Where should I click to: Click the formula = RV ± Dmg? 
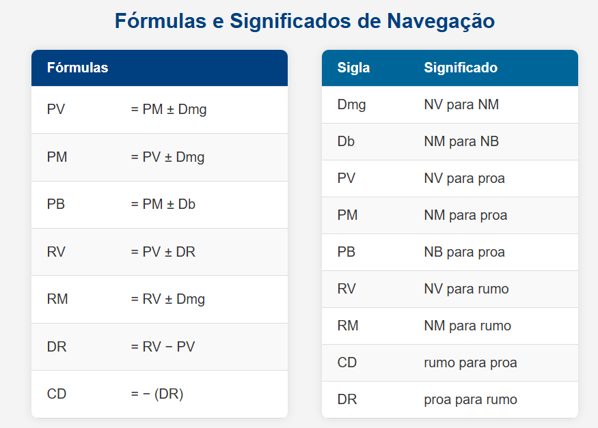coord(167,299)
